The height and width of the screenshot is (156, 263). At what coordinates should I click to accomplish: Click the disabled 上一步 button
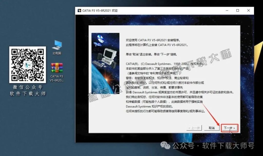point(195,128)
